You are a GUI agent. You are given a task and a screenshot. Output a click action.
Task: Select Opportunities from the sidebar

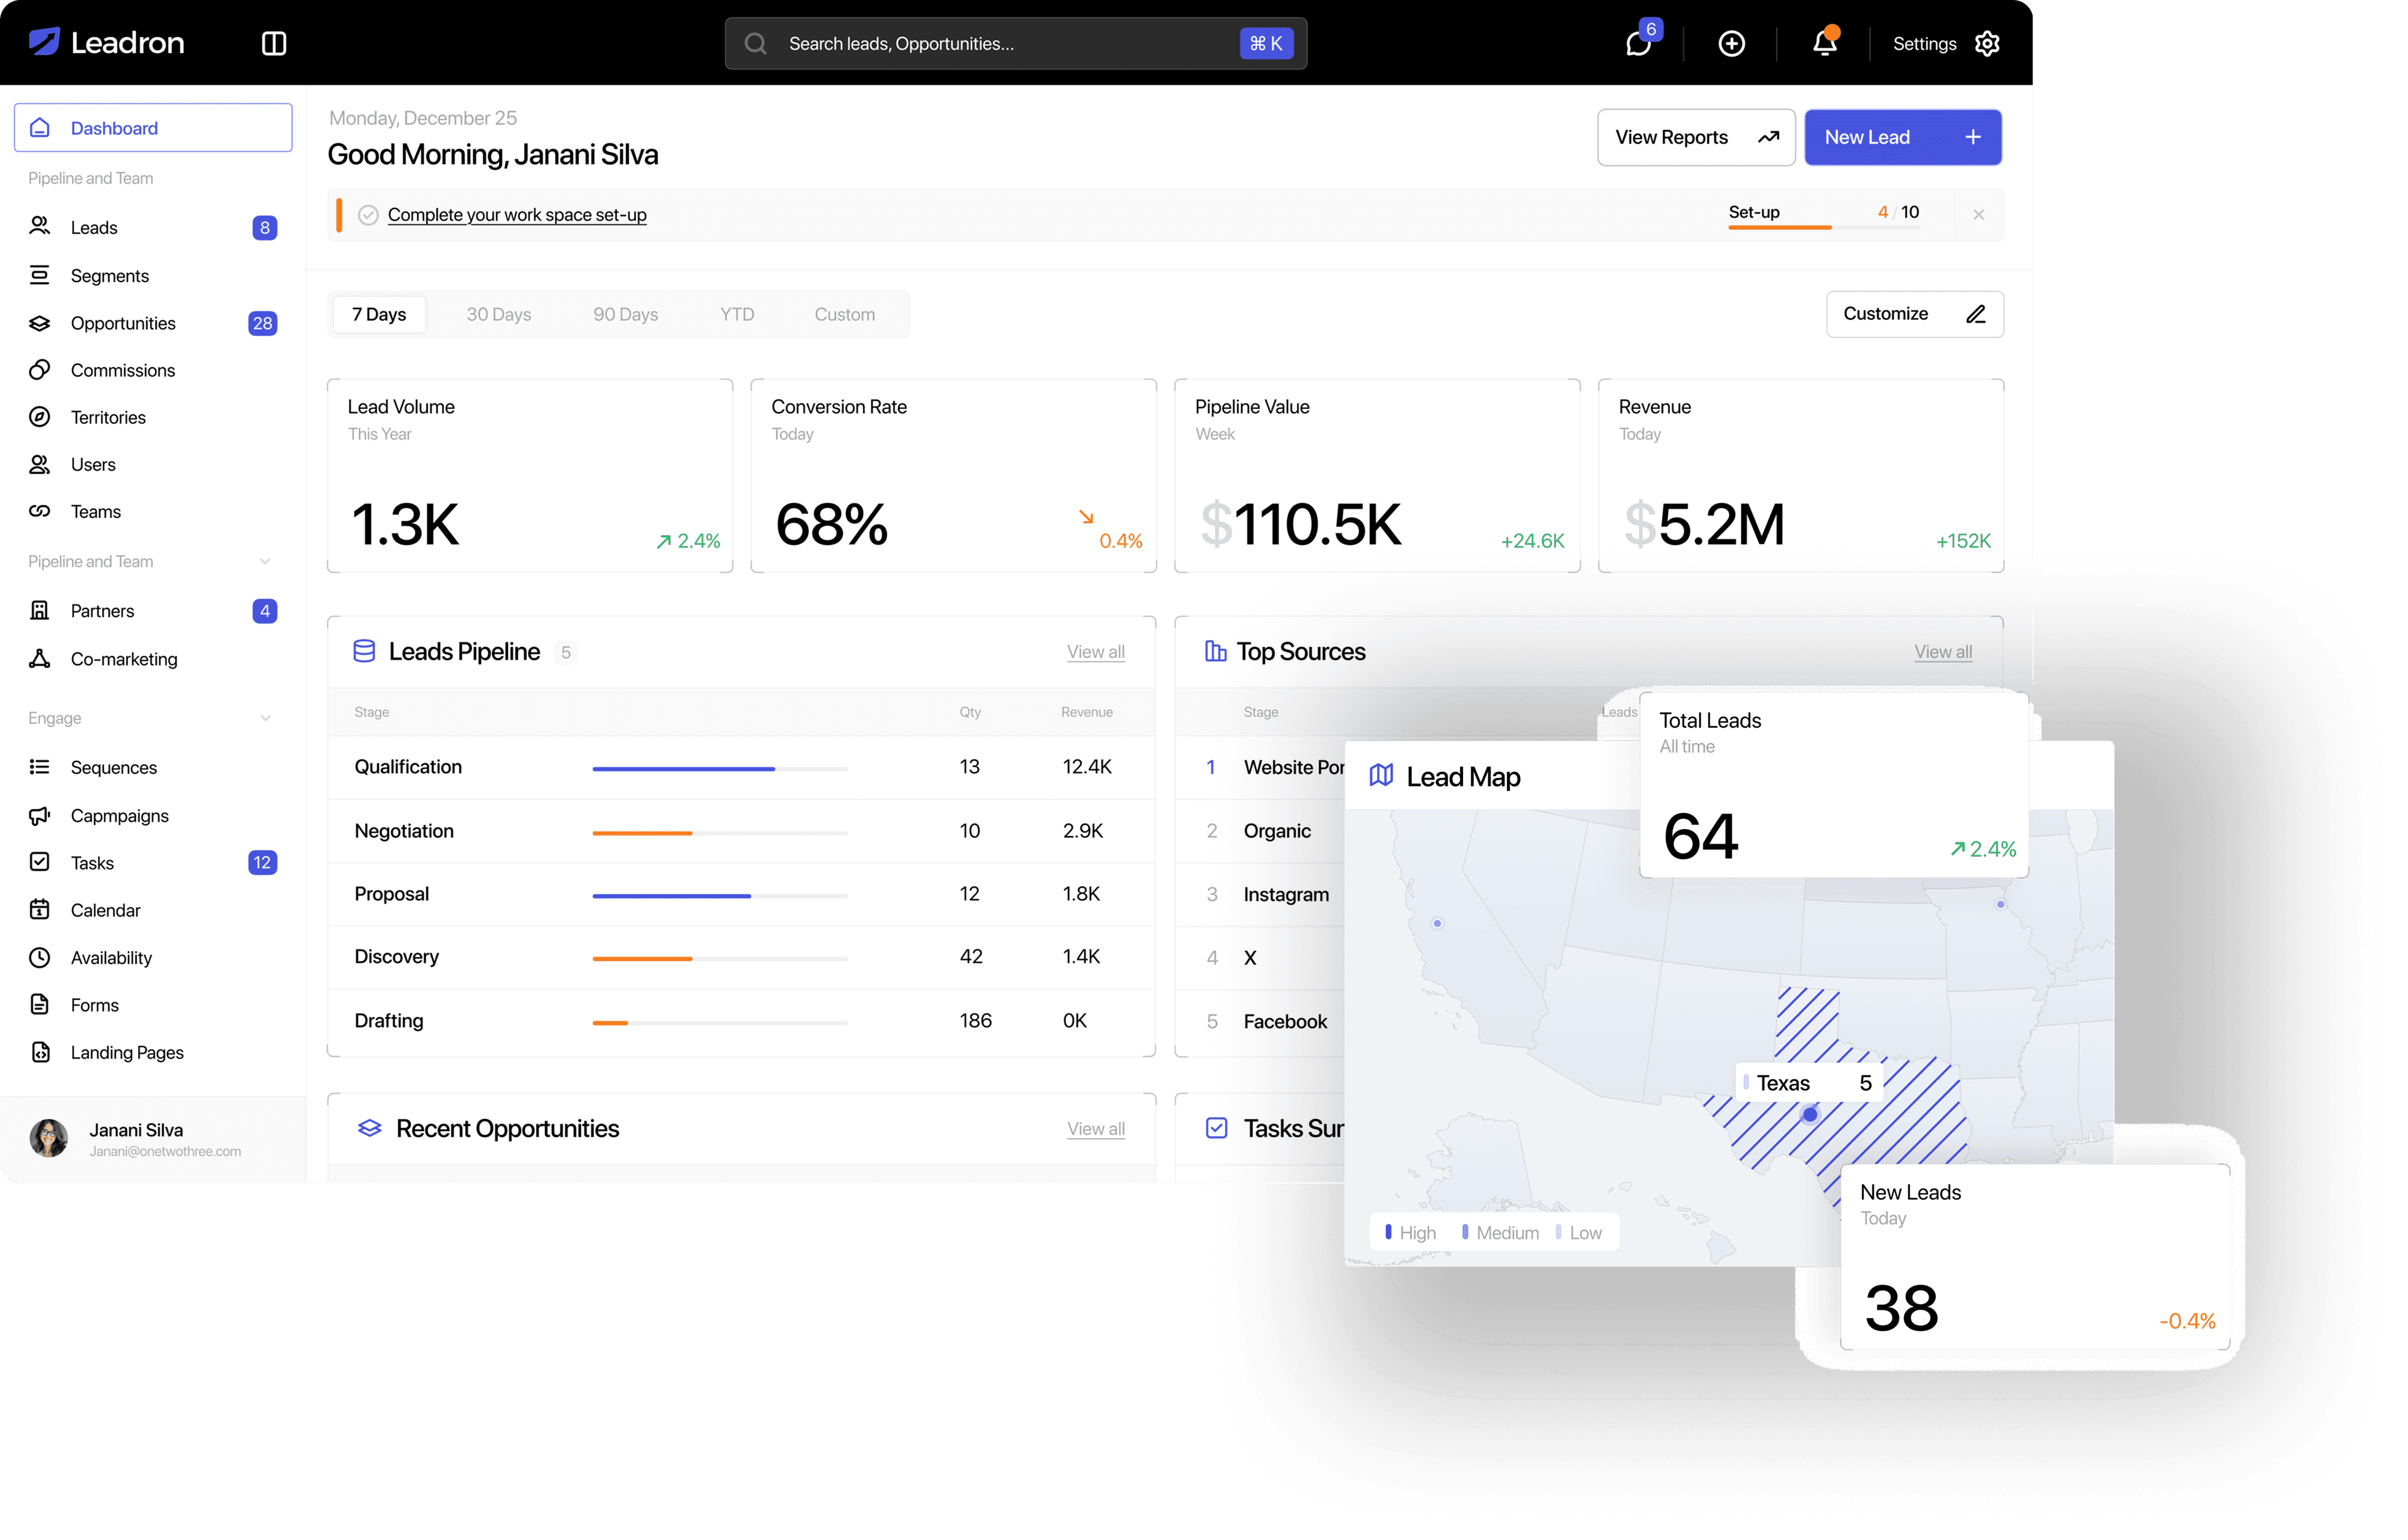click(123, 322)
